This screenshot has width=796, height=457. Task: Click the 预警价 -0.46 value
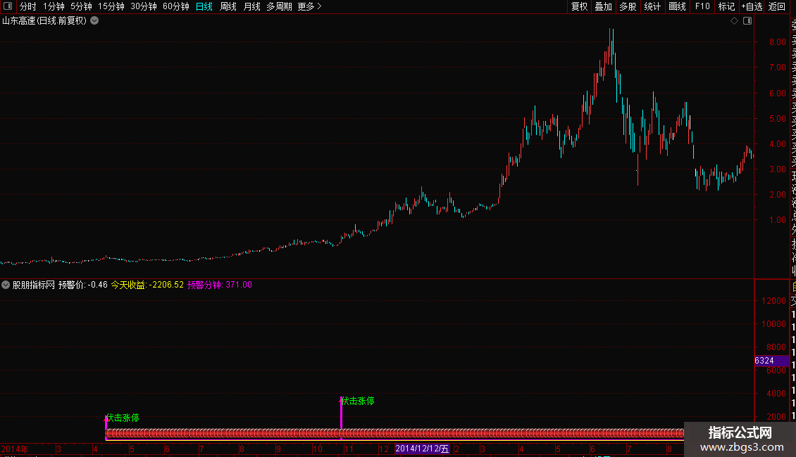pos(82,285)
